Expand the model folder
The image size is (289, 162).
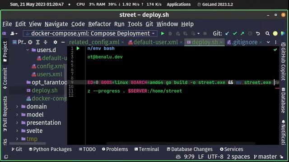point(17,115)
